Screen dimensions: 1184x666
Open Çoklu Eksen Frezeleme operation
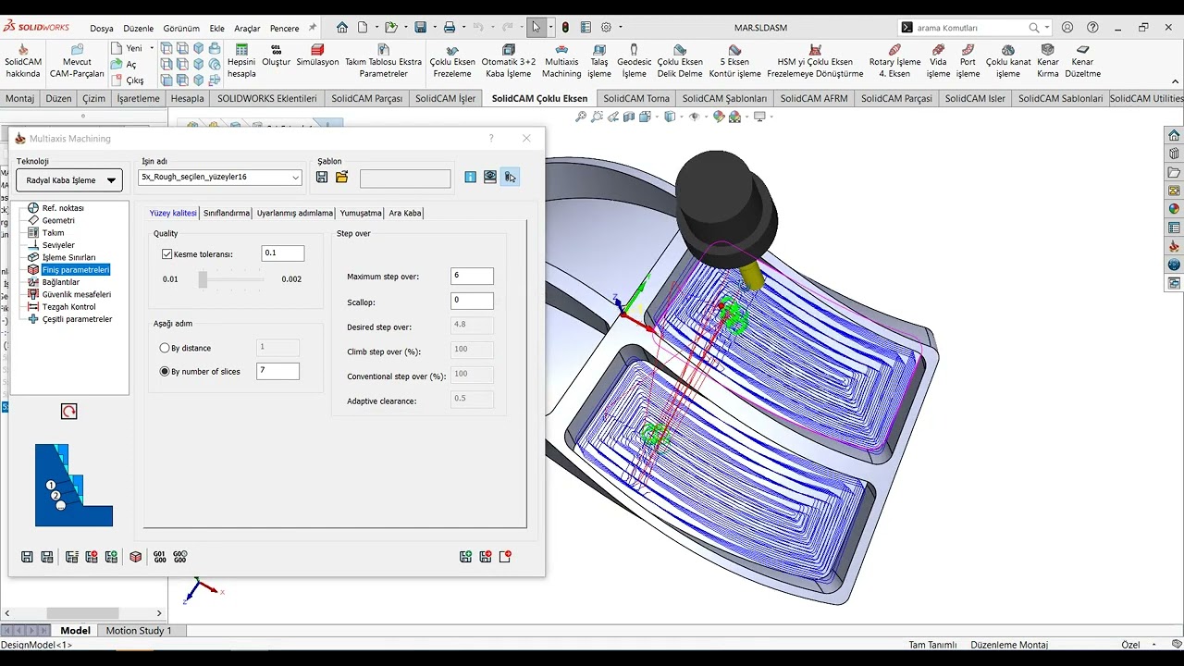(x=452, y=61)
